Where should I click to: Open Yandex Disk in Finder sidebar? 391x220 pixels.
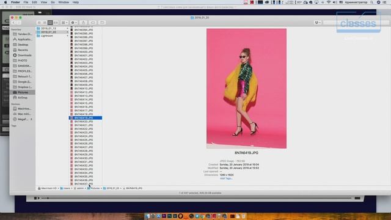coord(23,34)
